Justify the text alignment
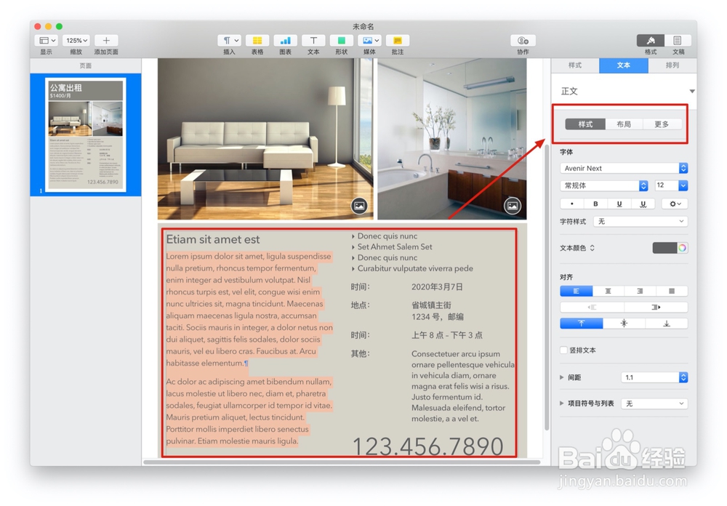The image size is (727, 506). click(x=672, y=291)
